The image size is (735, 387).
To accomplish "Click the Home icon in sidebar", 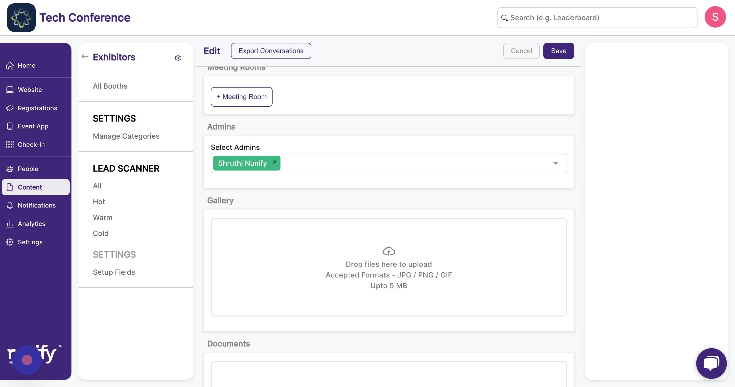I will click(x=10, y=65).
